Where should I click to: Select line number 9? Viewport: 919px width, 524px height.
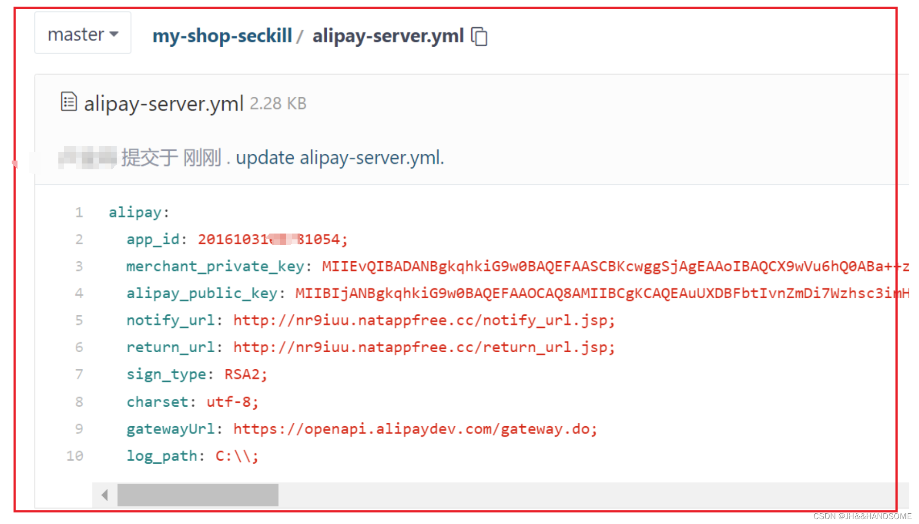[x=79, y=429]
